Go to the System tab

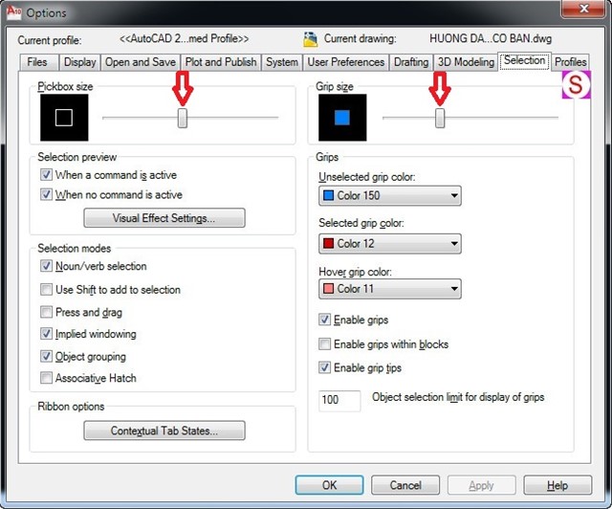(282, 62)
